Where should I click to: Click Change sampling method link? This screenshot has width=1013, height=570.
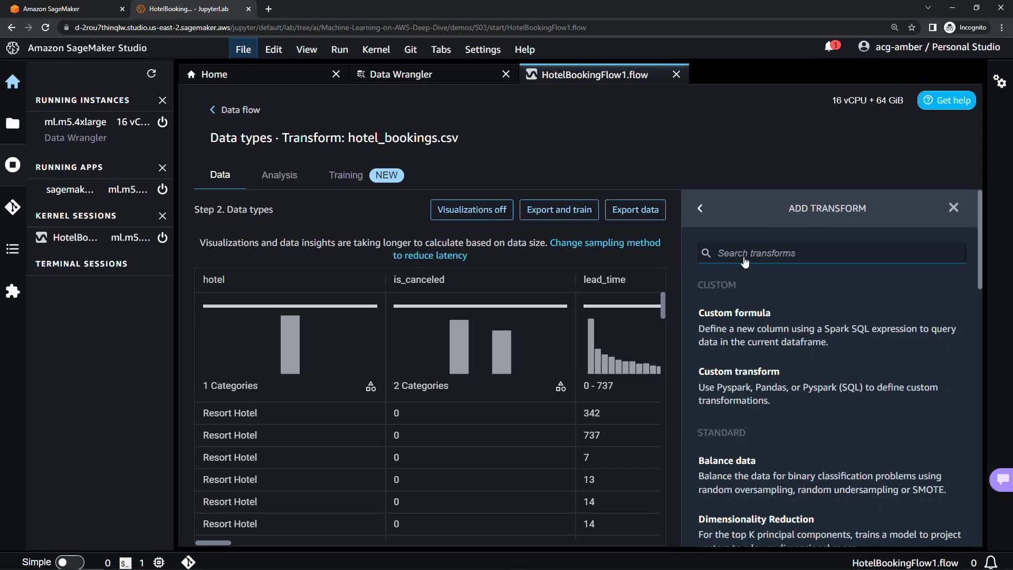pos(605,243)
